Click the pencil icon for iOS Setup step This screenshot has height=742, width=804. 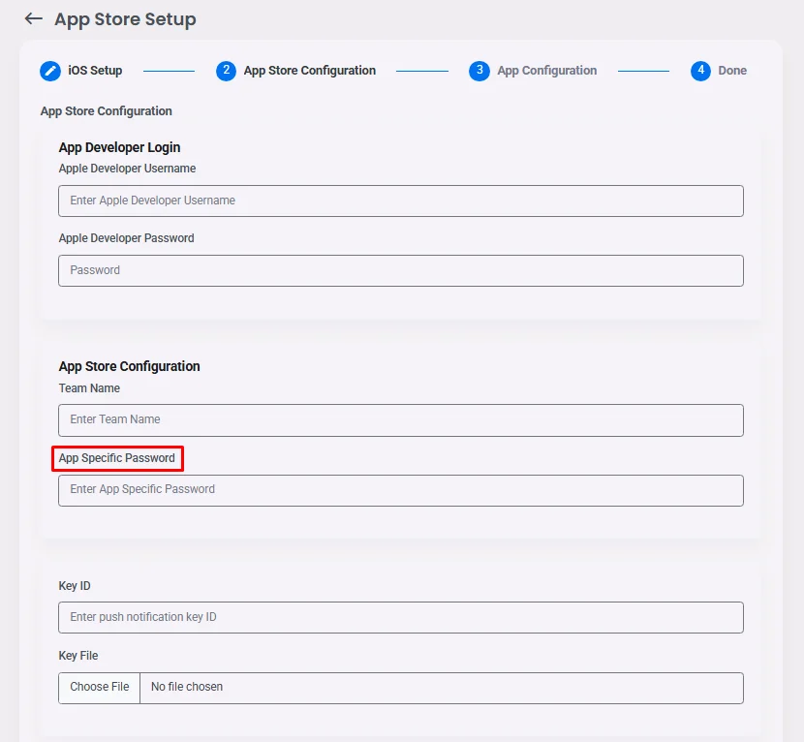tap(50, 71)
